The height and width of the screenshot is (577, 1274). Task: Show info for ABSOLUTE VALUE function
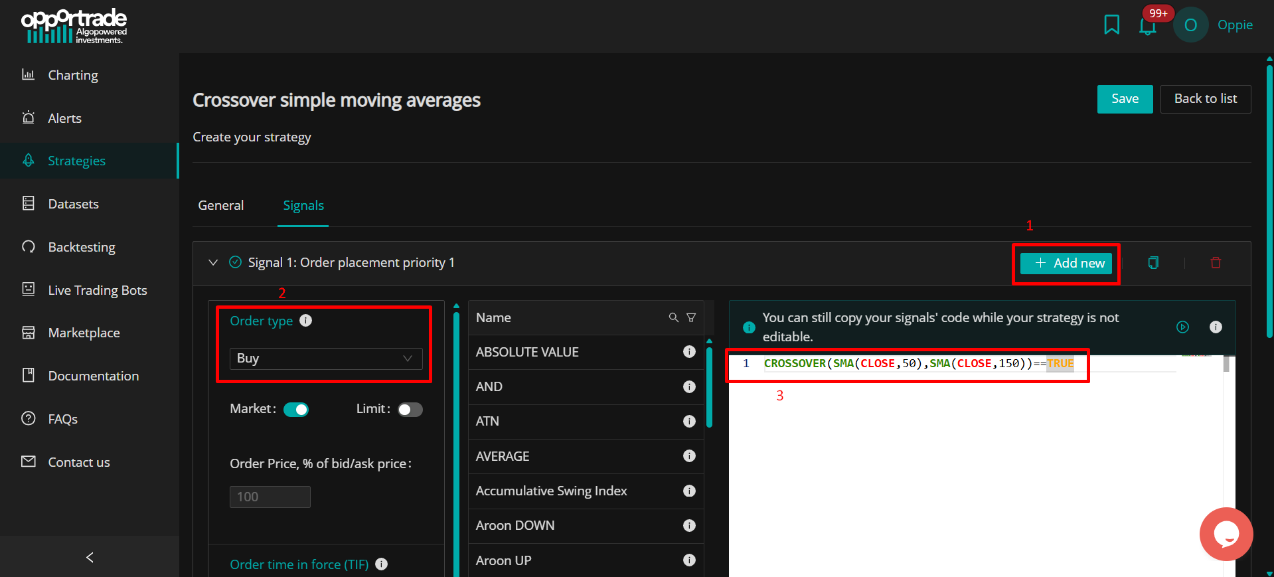(689, 351)
